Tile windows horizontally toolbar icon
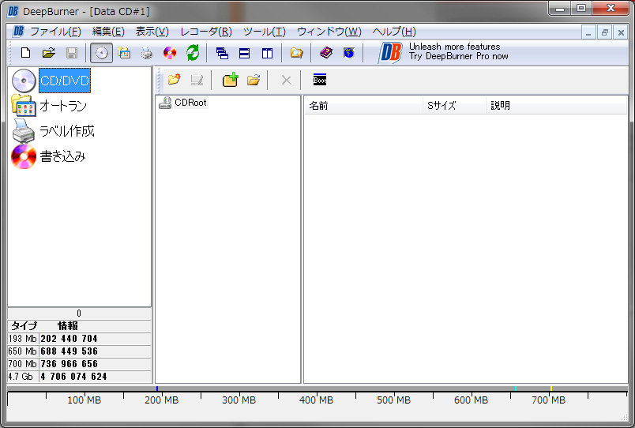This screenshot has height=428, width=635. pyautogui.click(x=244, y=53)
